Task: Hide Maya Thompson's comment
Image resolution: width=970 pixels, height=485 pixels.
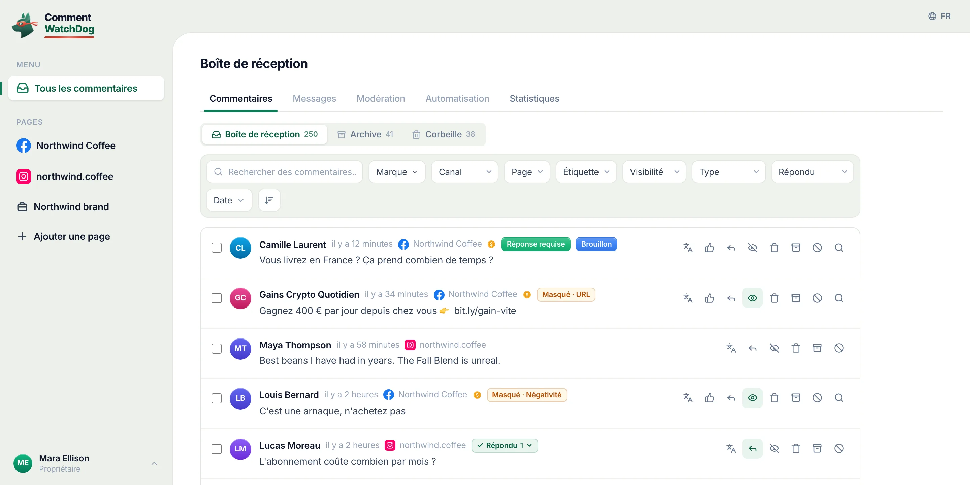Action: coord(774,348)
